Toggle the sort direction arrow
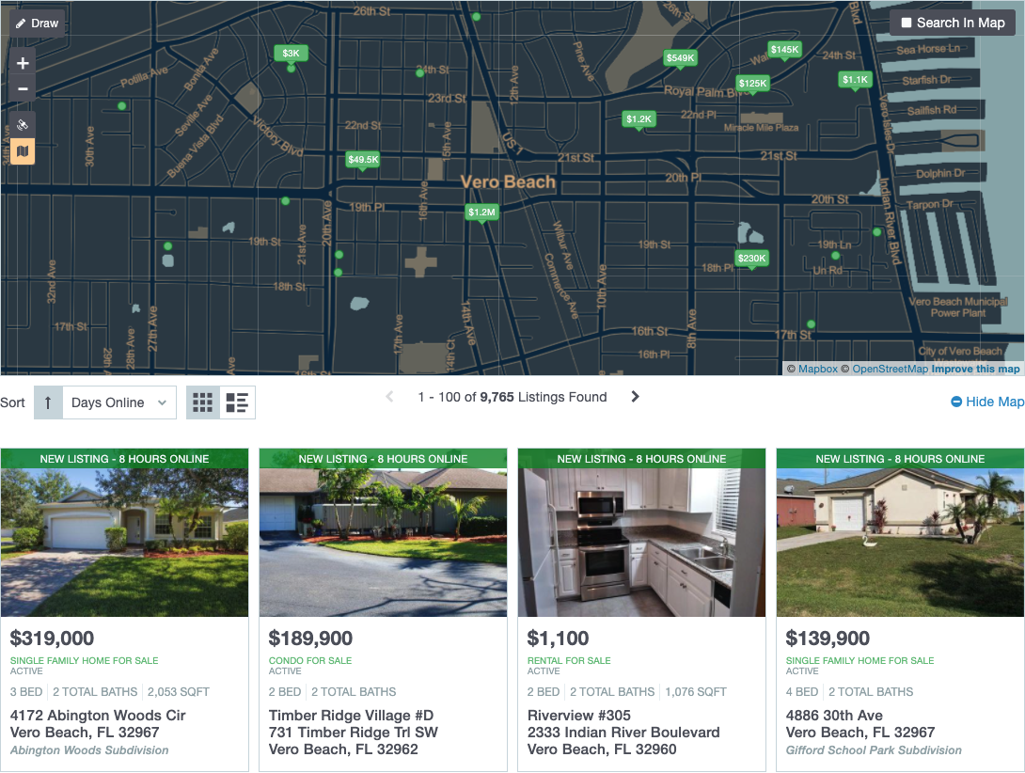 [48, 402]
